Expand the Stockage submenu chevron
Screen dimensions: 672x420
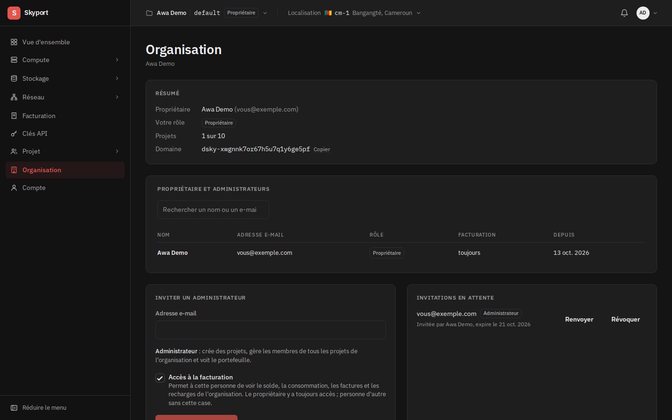coord(117,78)
